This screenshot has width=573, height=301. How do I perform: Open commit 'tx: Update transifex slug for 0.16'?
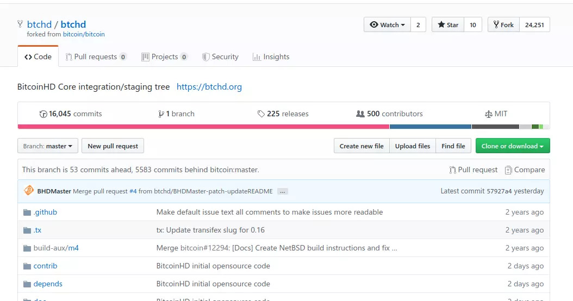click(210, 230)
